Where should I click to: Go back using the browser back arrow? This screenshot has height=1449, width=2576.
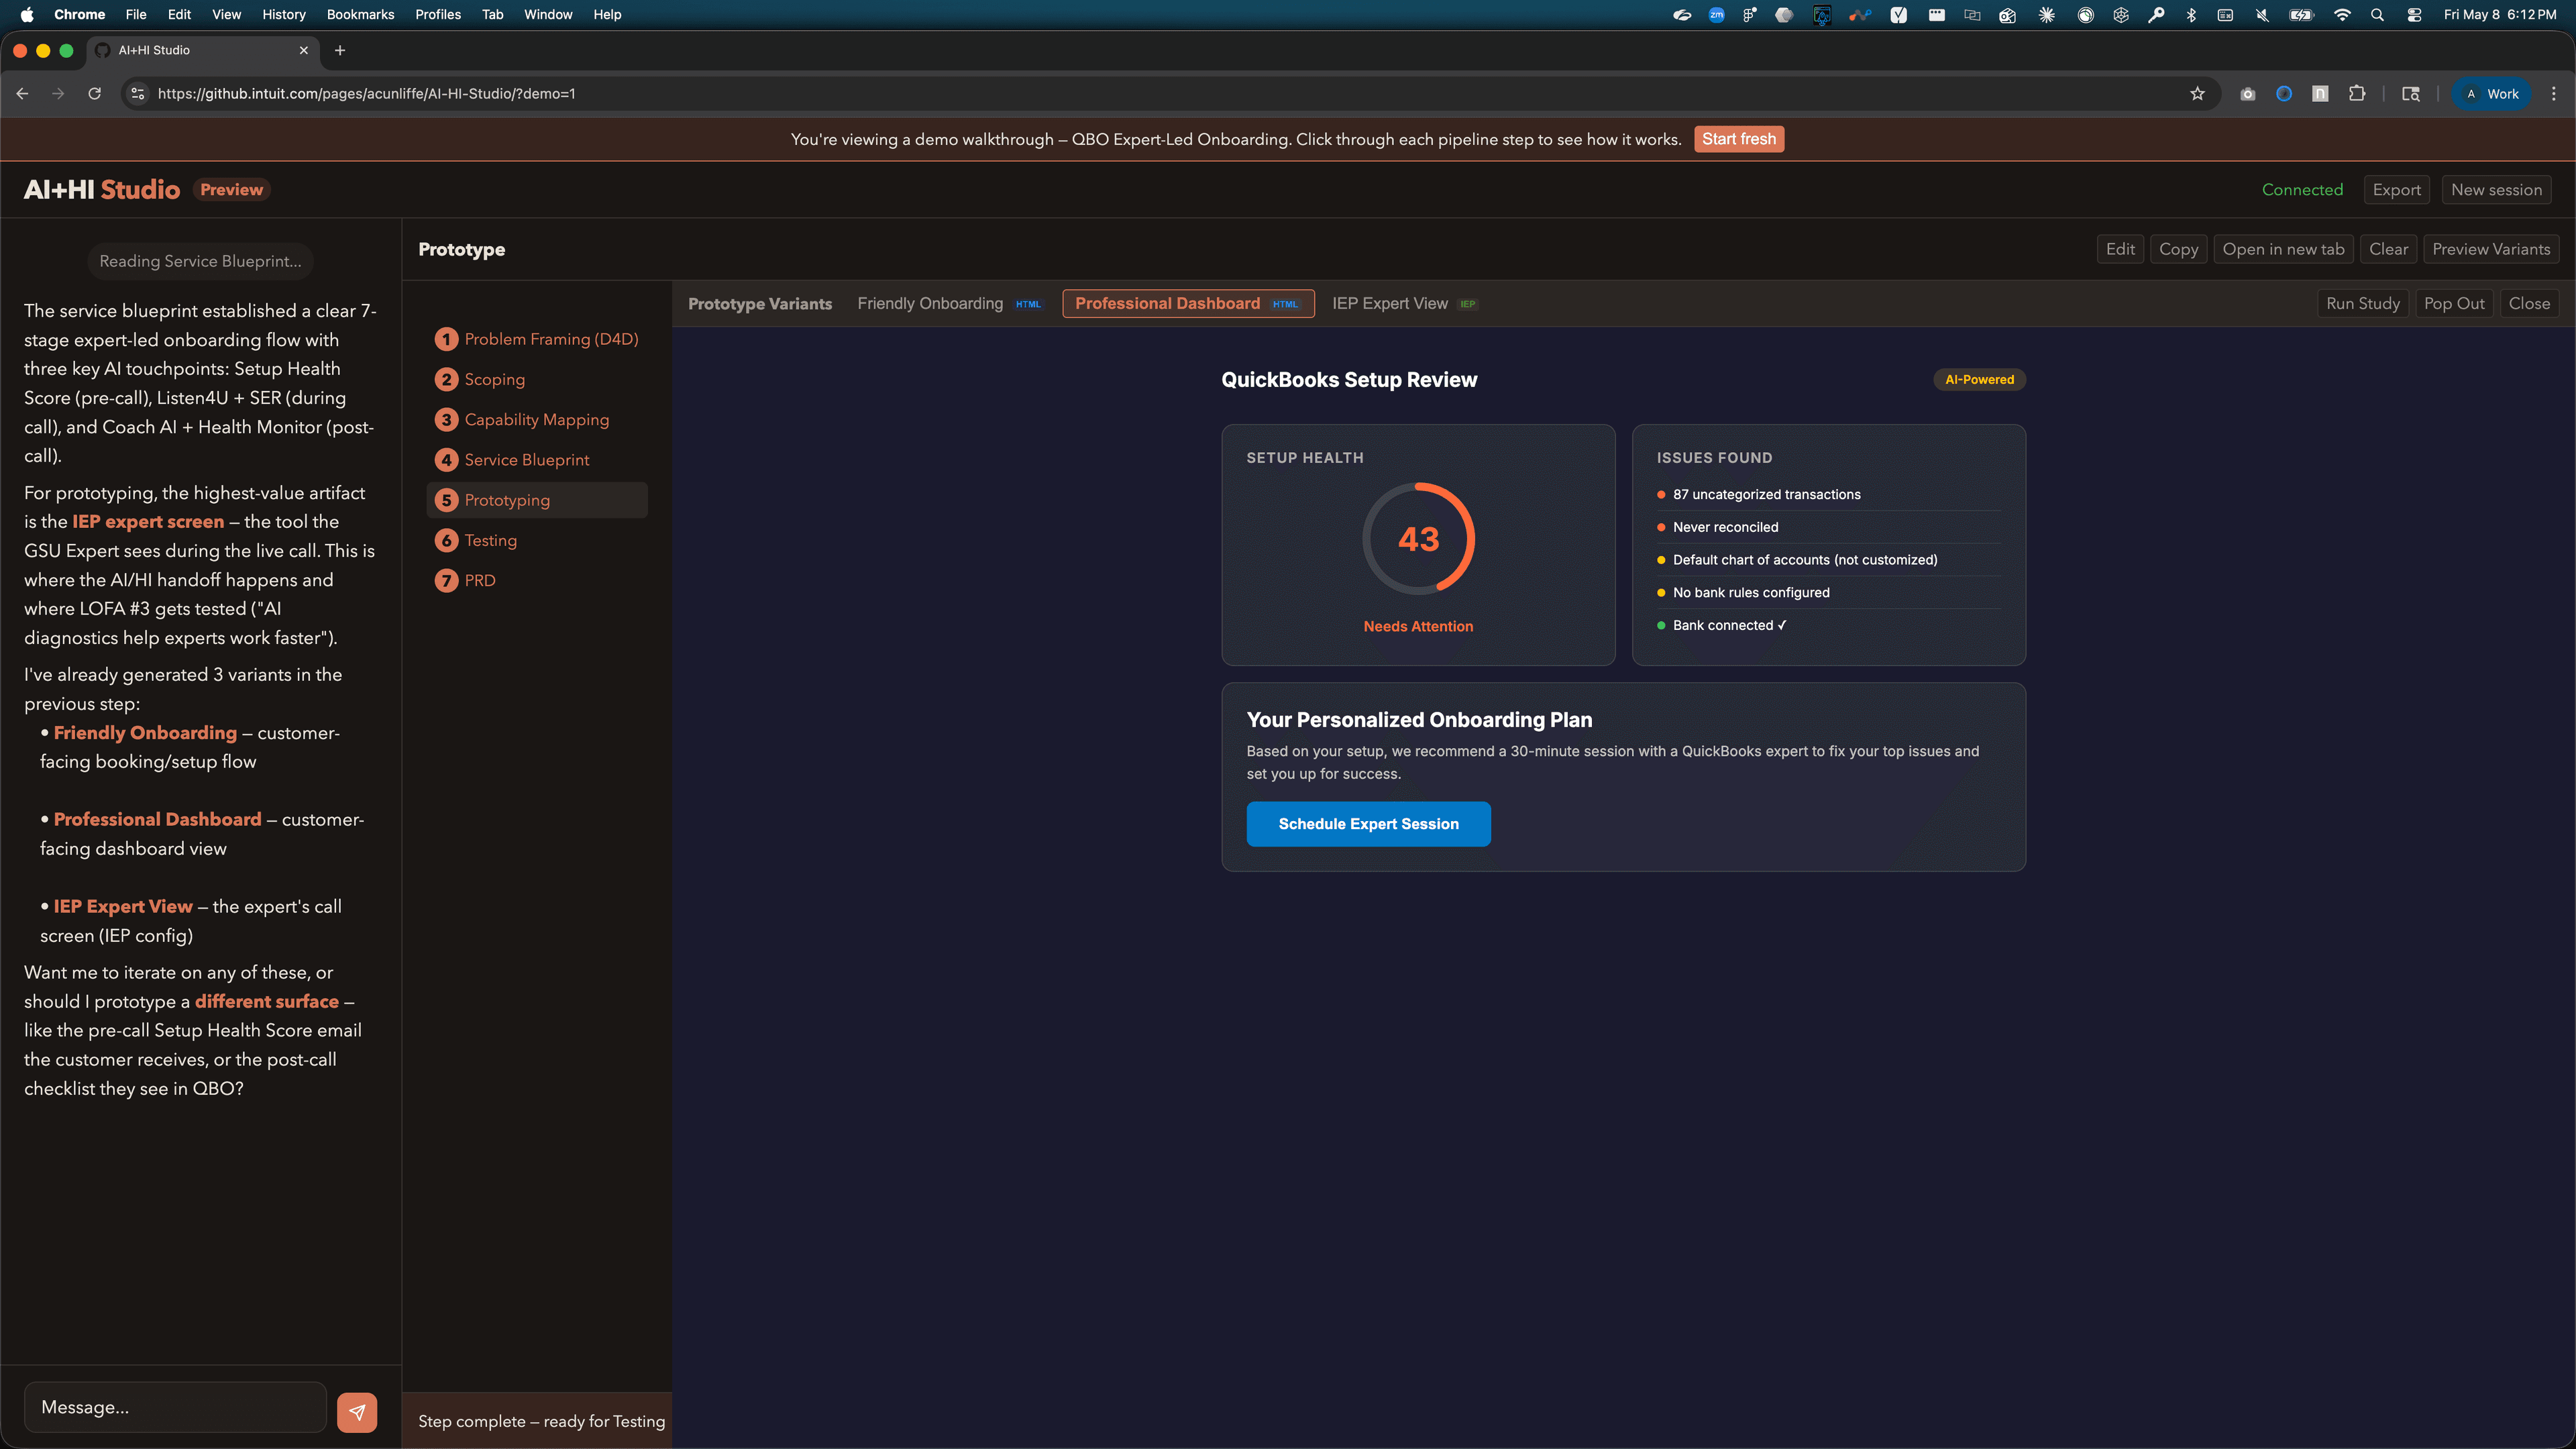(x=22, y=94)
